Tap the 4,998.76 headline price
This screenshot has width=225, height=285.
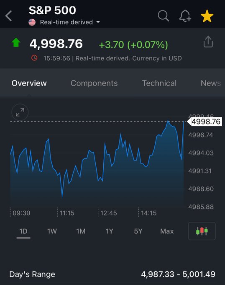pos(56,44)
